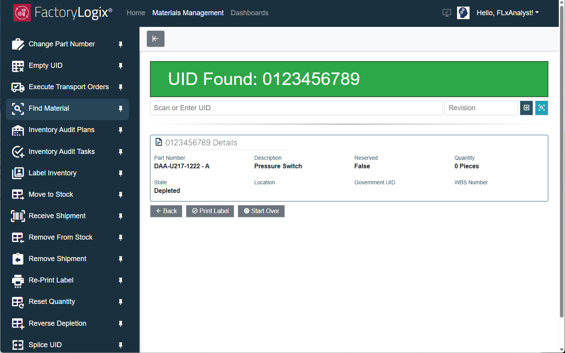Open the FLxAnalyst user dropdown menu

pyautogui.click(x=507, y=12)
